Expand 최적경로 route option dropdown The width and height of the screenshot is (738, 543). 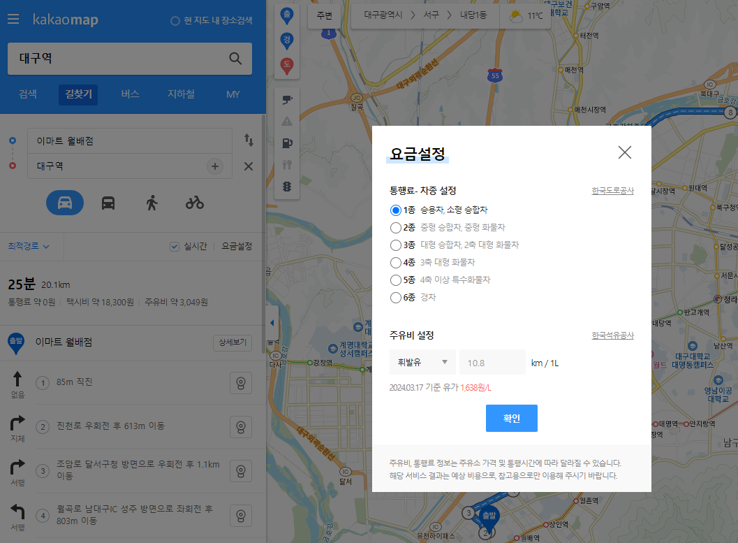coord(28,246)
